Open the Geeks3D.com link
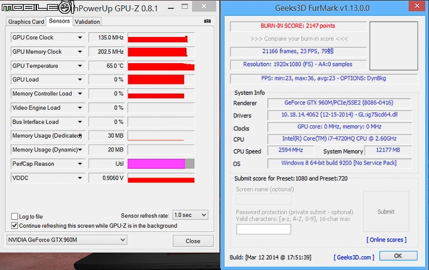429x270 pixels. click(354, 257)
